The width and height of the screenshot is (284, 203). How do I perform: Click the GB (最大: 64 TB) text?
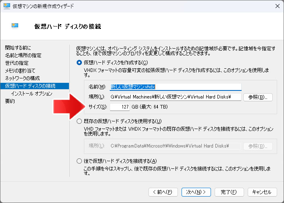(150, 107)
